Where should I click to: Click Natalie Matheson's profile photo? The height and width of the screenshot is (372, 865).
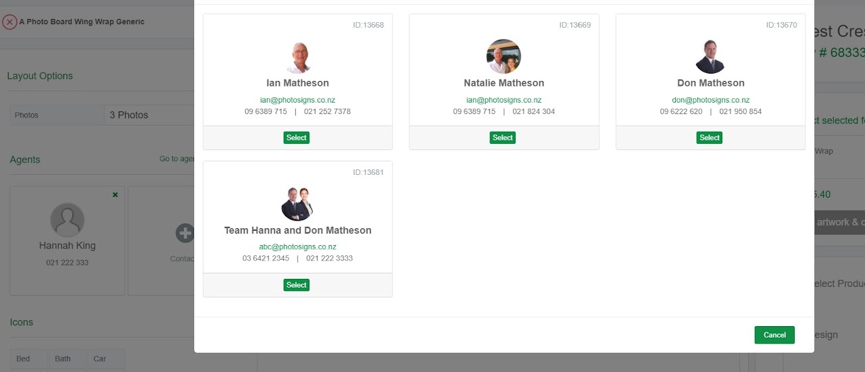(x=503, y=57)
